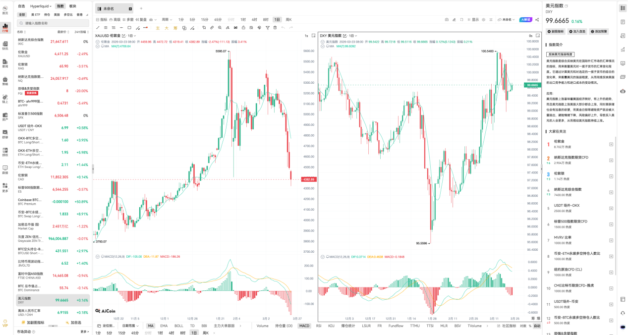Toggle the MA indicator in bottom bar
This screenshot has height=335, width=628.
(151, 326)
